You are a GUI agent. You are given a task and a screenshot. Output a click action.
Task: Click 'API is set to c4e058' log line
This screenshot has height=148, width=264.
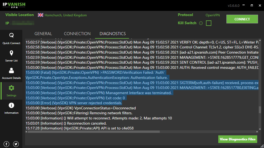click(79, 128)
